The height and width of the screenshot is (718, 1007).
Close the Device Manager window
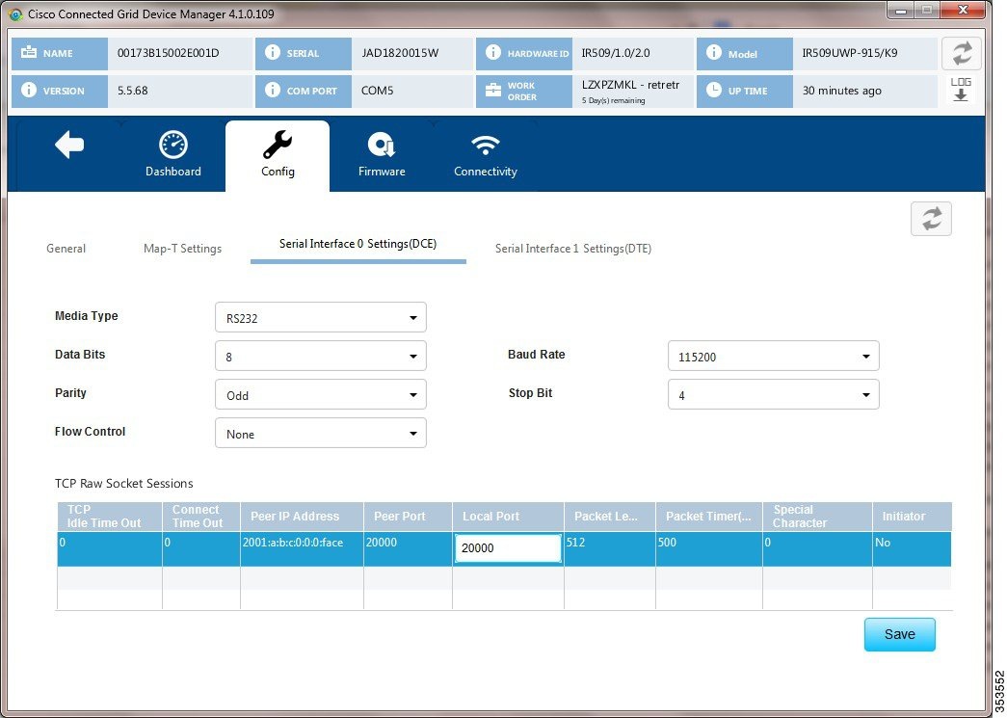pos(963,11)
